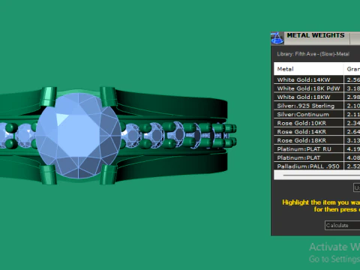This screenshot has width=360, height=270.
Task: Select the Rose Gold:18KR row
Action: click(x=317, y=140)
